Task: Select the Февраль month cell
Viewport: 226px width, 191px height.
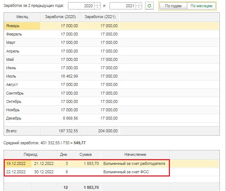Action: (22, 34)
